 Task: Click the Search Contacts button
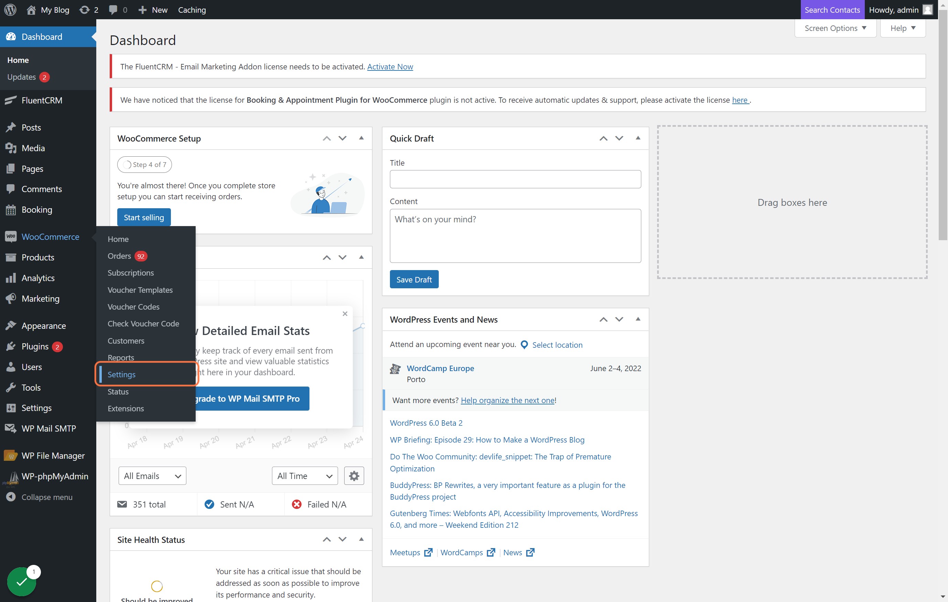(832, 9)
